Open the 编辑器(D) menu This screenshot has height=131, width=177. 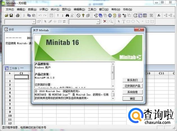point(79,9)
